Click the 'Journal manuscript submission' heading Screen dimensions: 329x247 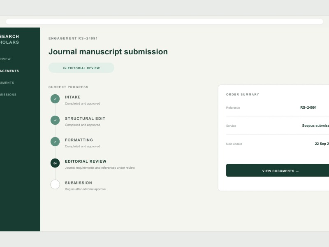[x=108, y=52]
